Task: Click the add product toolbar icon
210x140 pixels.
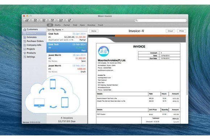Action: (70, 20)
